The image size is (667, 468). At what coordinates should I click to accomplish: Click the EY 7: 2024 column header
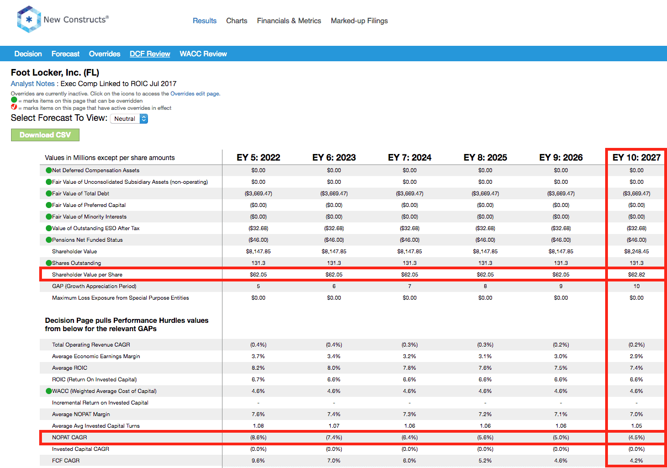coord(410,158)
